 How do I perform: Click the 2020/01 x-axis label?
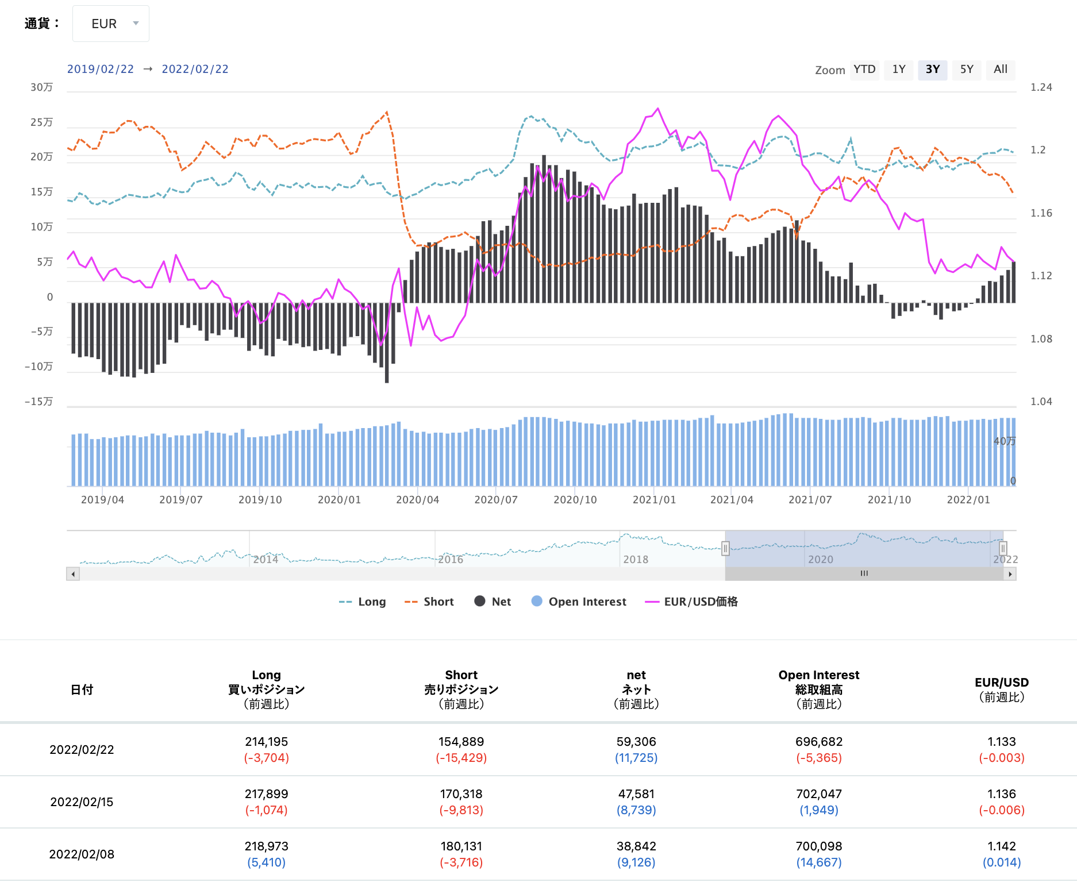click(340, 499)
